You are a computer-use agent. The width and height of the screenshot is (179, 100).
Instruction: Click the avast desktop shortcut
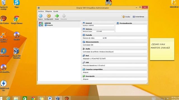(x=3, y=37)
